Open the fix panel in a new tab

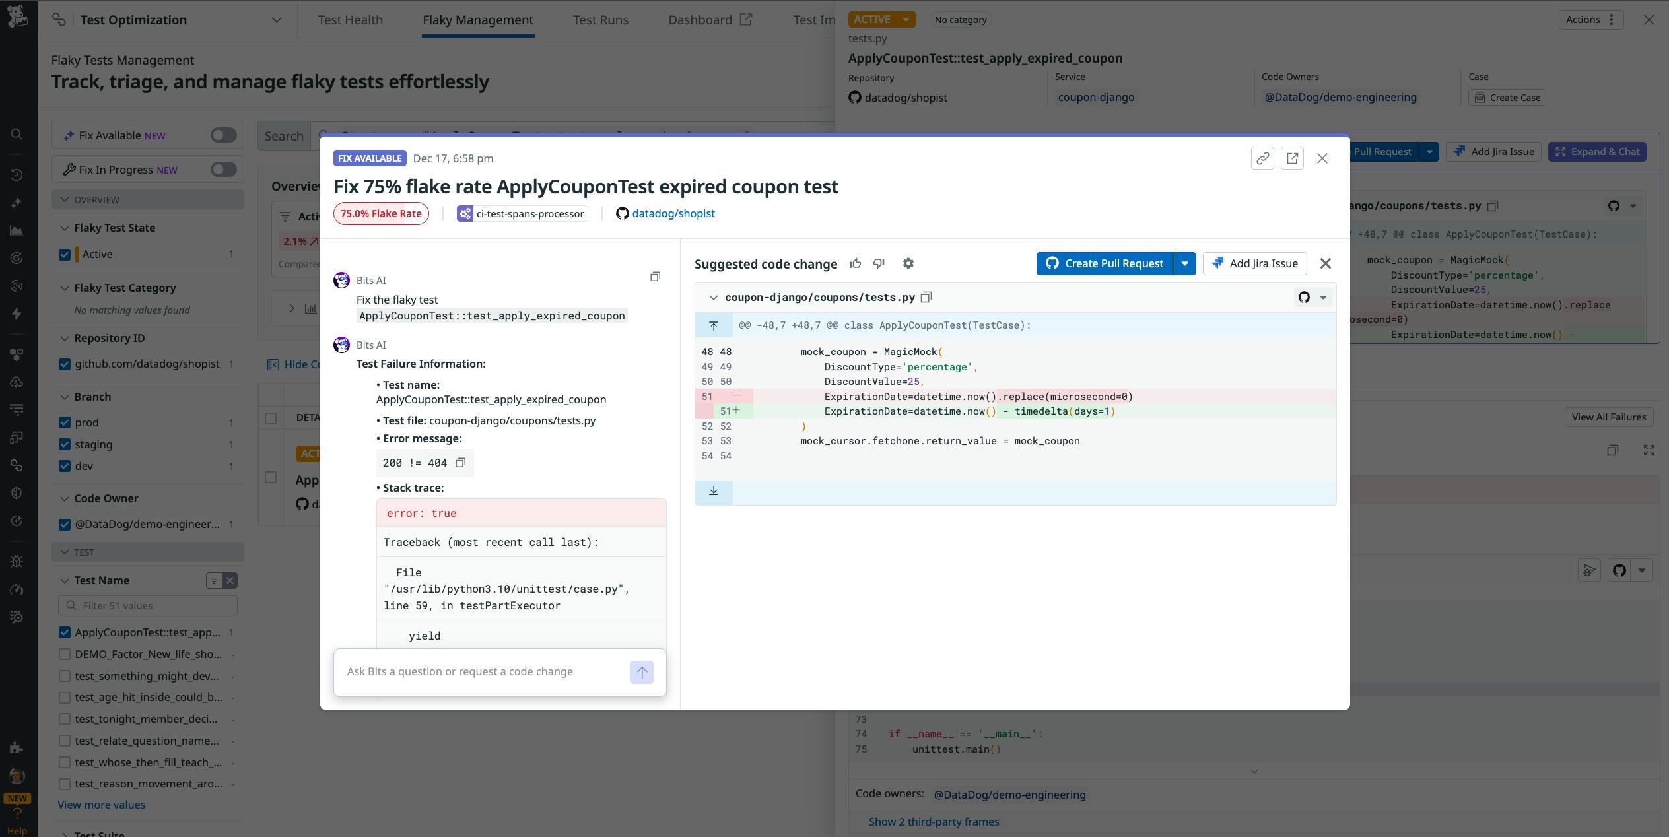[1293, 158]
